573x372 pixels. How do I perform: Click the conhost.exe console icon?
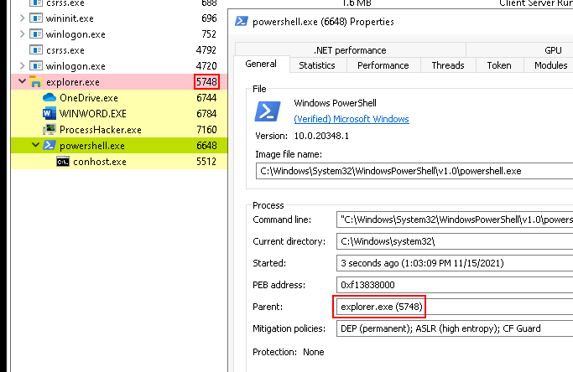tap(62, 162)
